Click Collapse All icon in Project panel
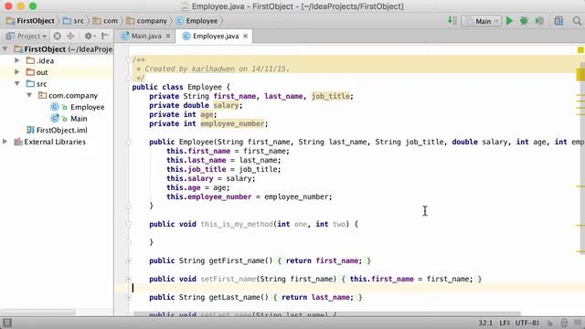This screenshot has width=585, height=329. click(70, 37)
